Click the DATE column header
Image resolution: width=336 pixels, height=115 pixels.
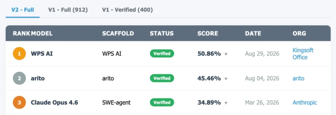(x=253, y=33)
